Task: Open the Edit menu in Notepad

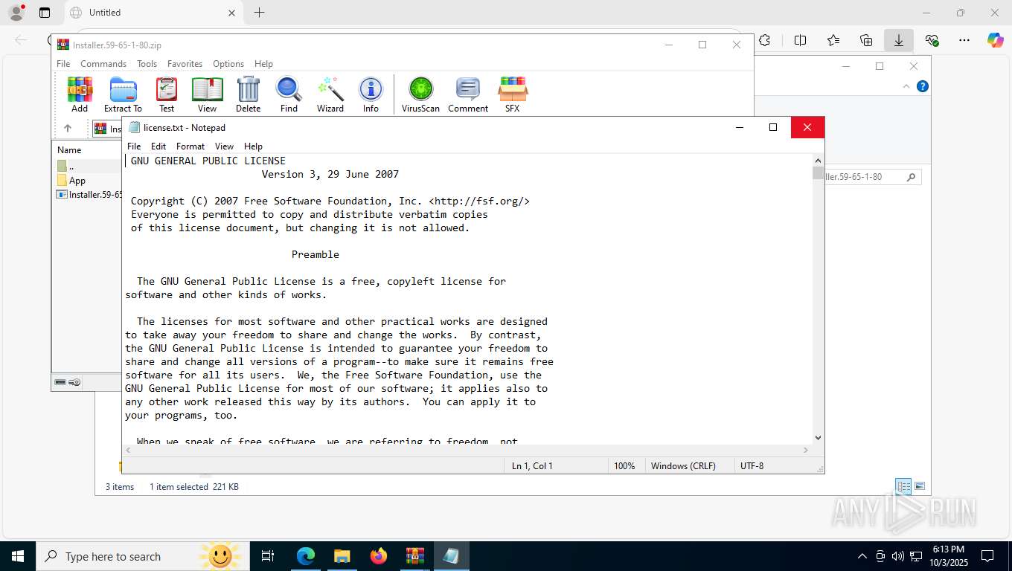Action: (158, 146)
